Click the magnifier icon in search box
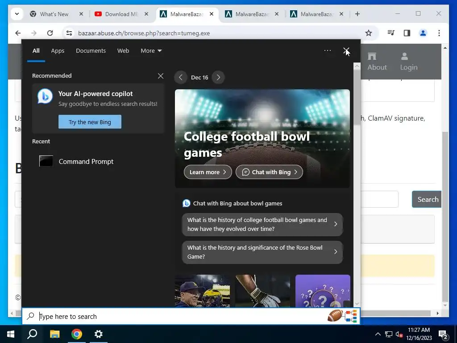 [x=31, y=316]
